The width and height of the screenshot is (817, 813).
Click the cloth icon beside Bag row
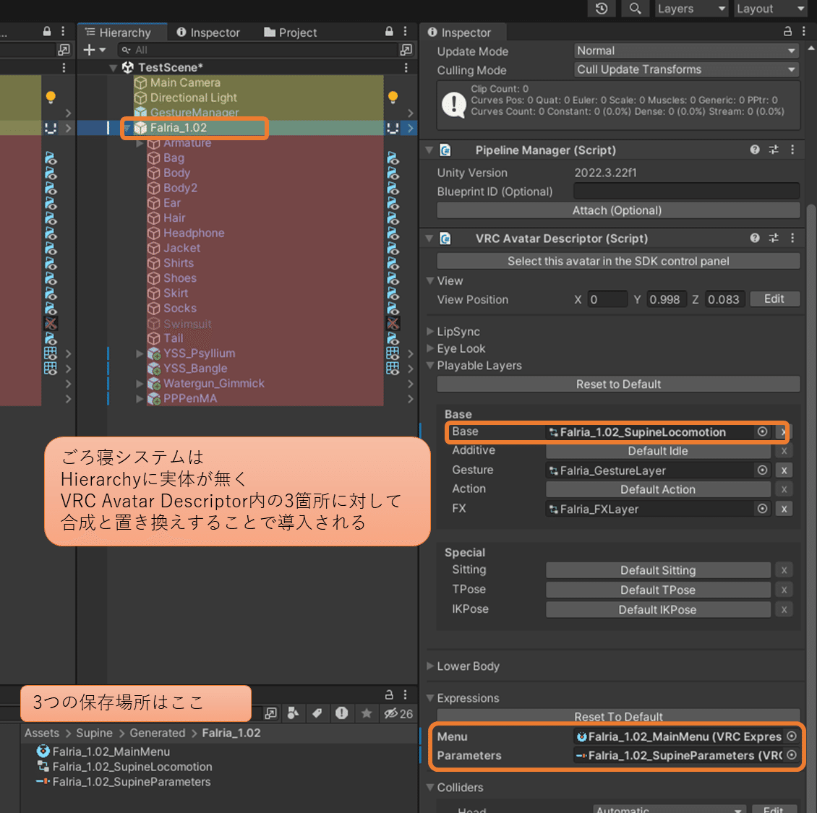[x=393, y=158]
